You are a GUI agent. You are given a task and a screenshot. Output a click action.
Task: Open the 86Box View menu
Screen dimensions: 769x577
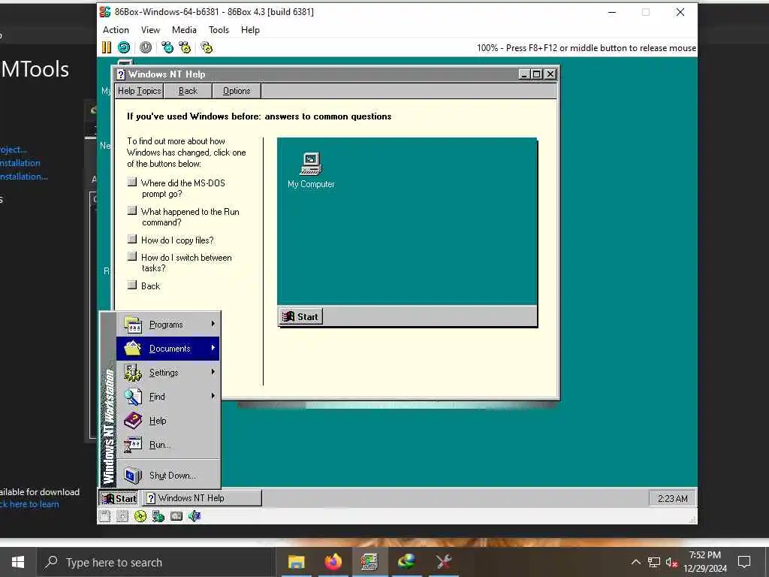tap(150, 30)
